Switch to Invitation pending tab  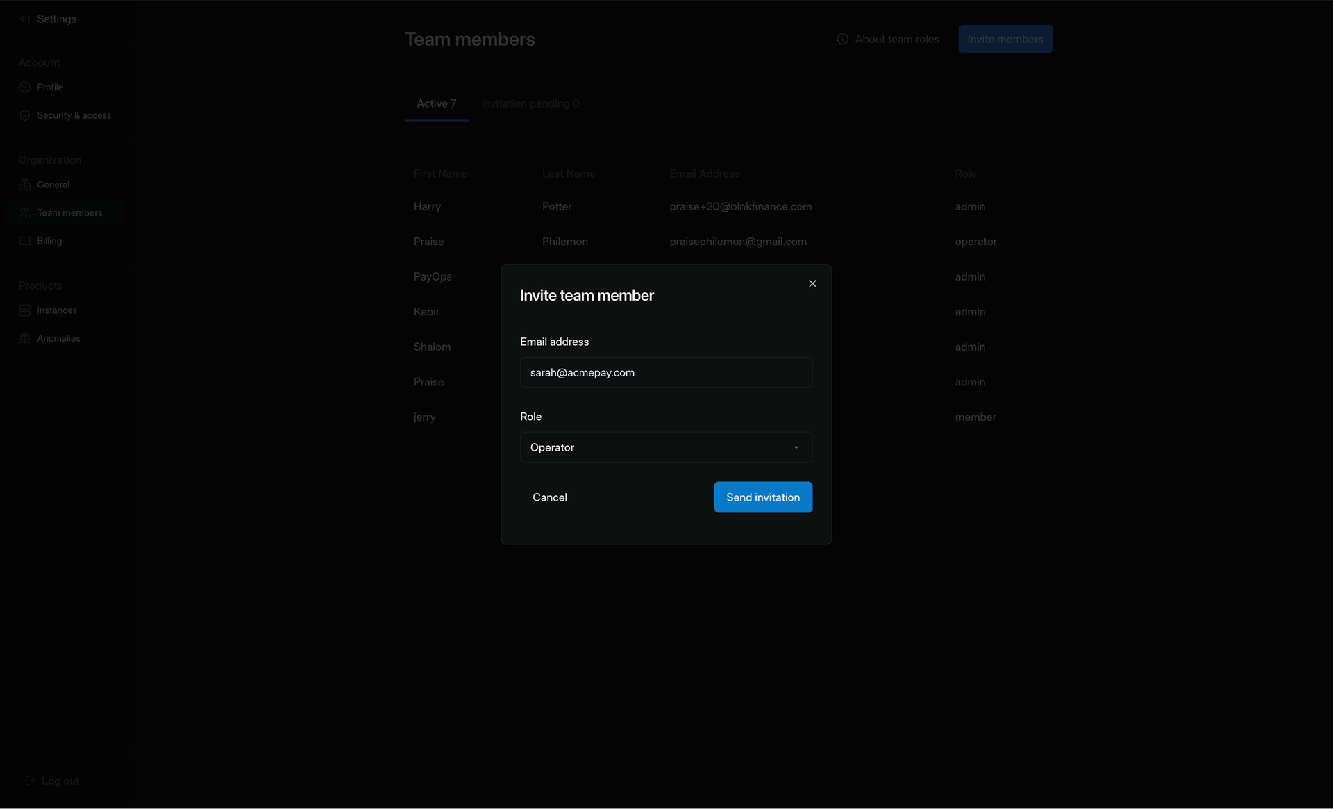click(530, 103)
